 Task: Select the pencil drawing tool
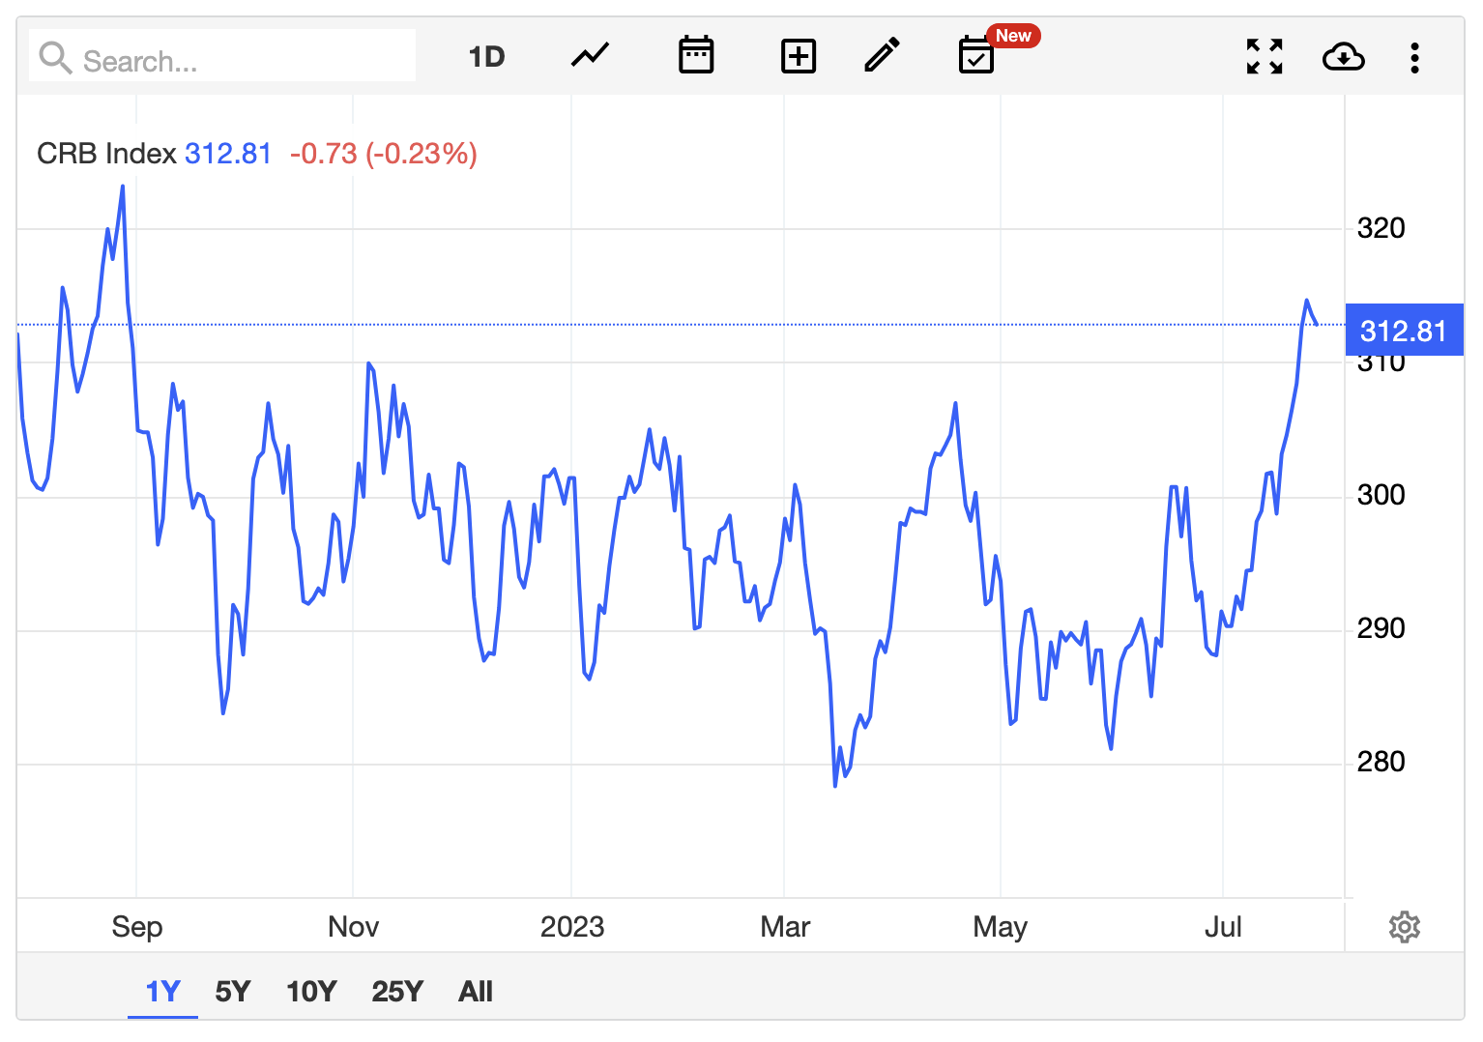[x=882, y=55]
